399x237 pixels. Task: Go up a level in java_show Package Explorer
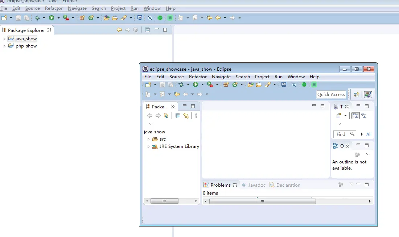[x=166, y=116]
